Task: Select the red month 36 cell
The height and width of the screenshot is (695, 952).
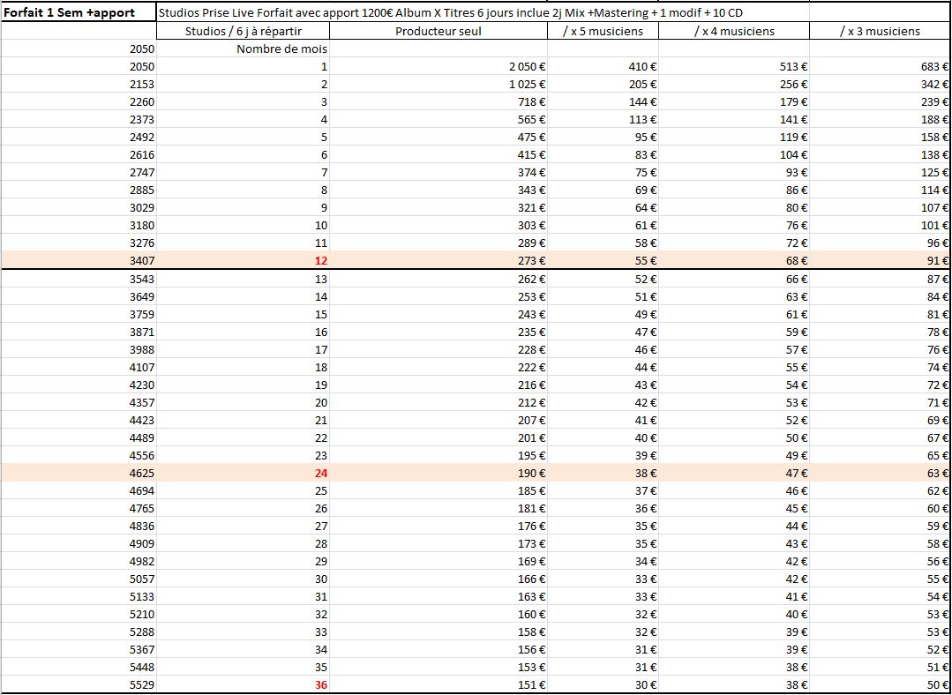Action: click(x=321, y=684)
